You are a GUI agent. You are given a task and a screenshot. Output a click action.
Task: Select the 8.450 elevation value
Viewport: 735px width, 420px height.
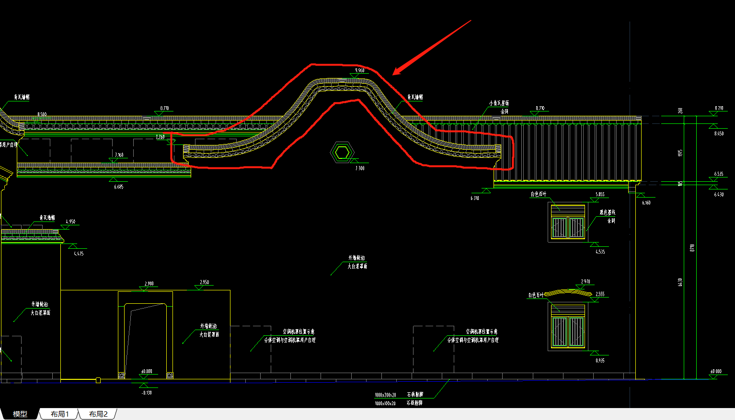(719, 133)
